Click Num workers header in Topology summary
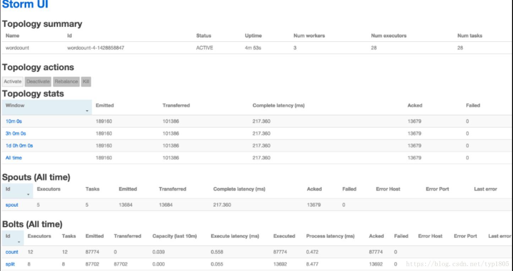Image resolution: width=513 pixels, height=271 pixels. (x=309, y=36)
